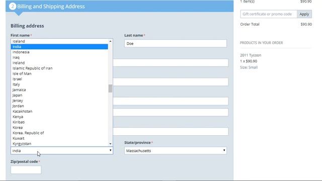Pick Kuwait from the country list

coord(59,138)
